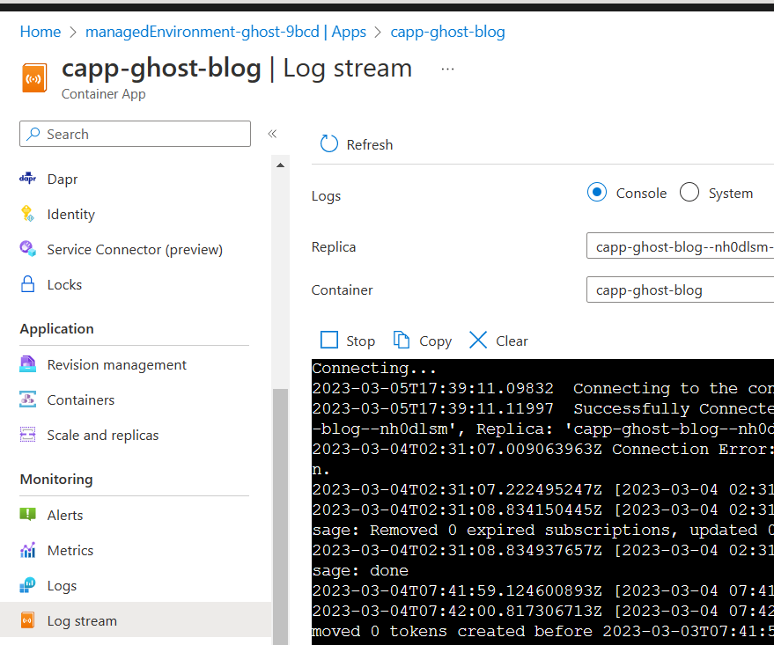Click the Logs field label above Replica
The height and width of the screenshot is (645, 774).
pos(327,195)
